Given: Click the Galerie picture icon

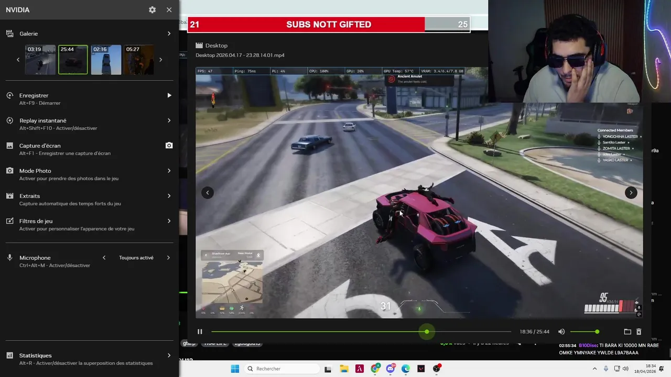Looking at the screenshot, I should [9, 34].
